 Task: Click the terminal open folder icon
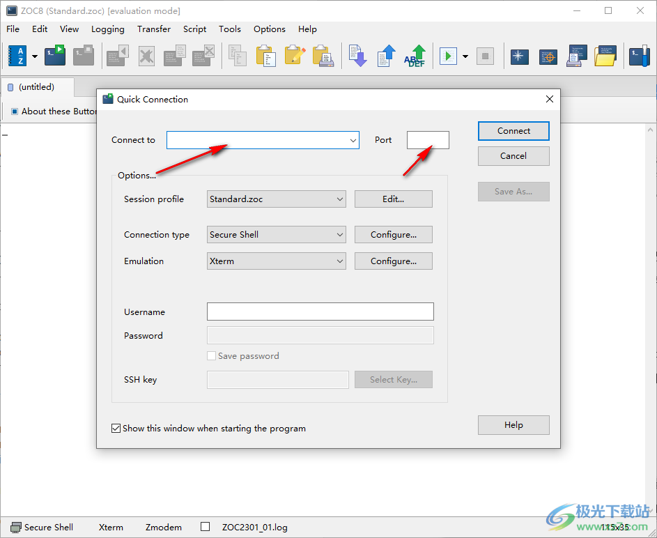(605, 56)
